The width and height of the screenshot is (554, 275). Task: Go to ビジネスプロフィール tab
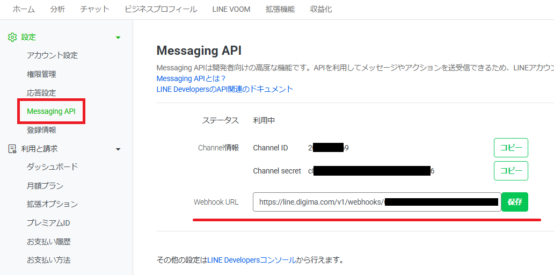(x=161, y=10)
